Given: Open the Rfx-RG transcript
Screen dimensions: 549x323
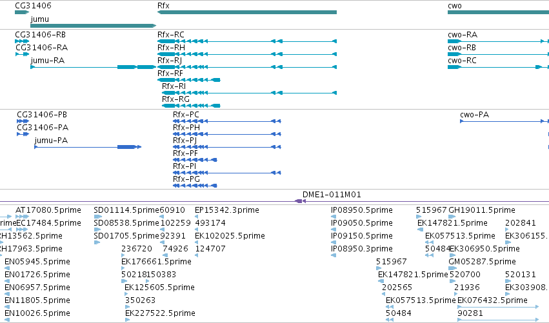Looking at the screenshot, I should 175,99.
